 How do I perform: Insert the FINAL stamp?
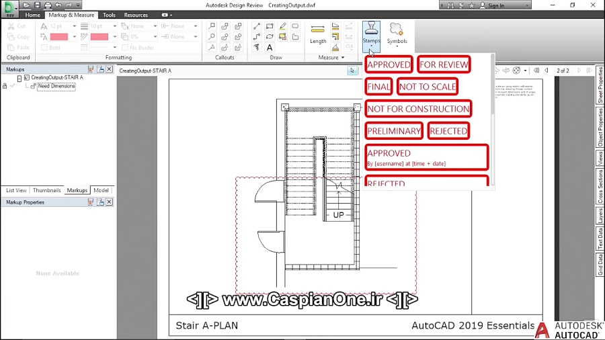tap(378, 87)
